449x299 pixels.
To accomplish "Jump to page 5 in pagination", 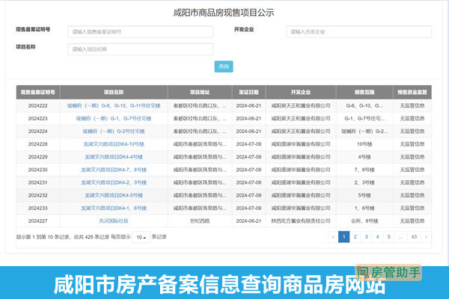I will coord(389,237).
